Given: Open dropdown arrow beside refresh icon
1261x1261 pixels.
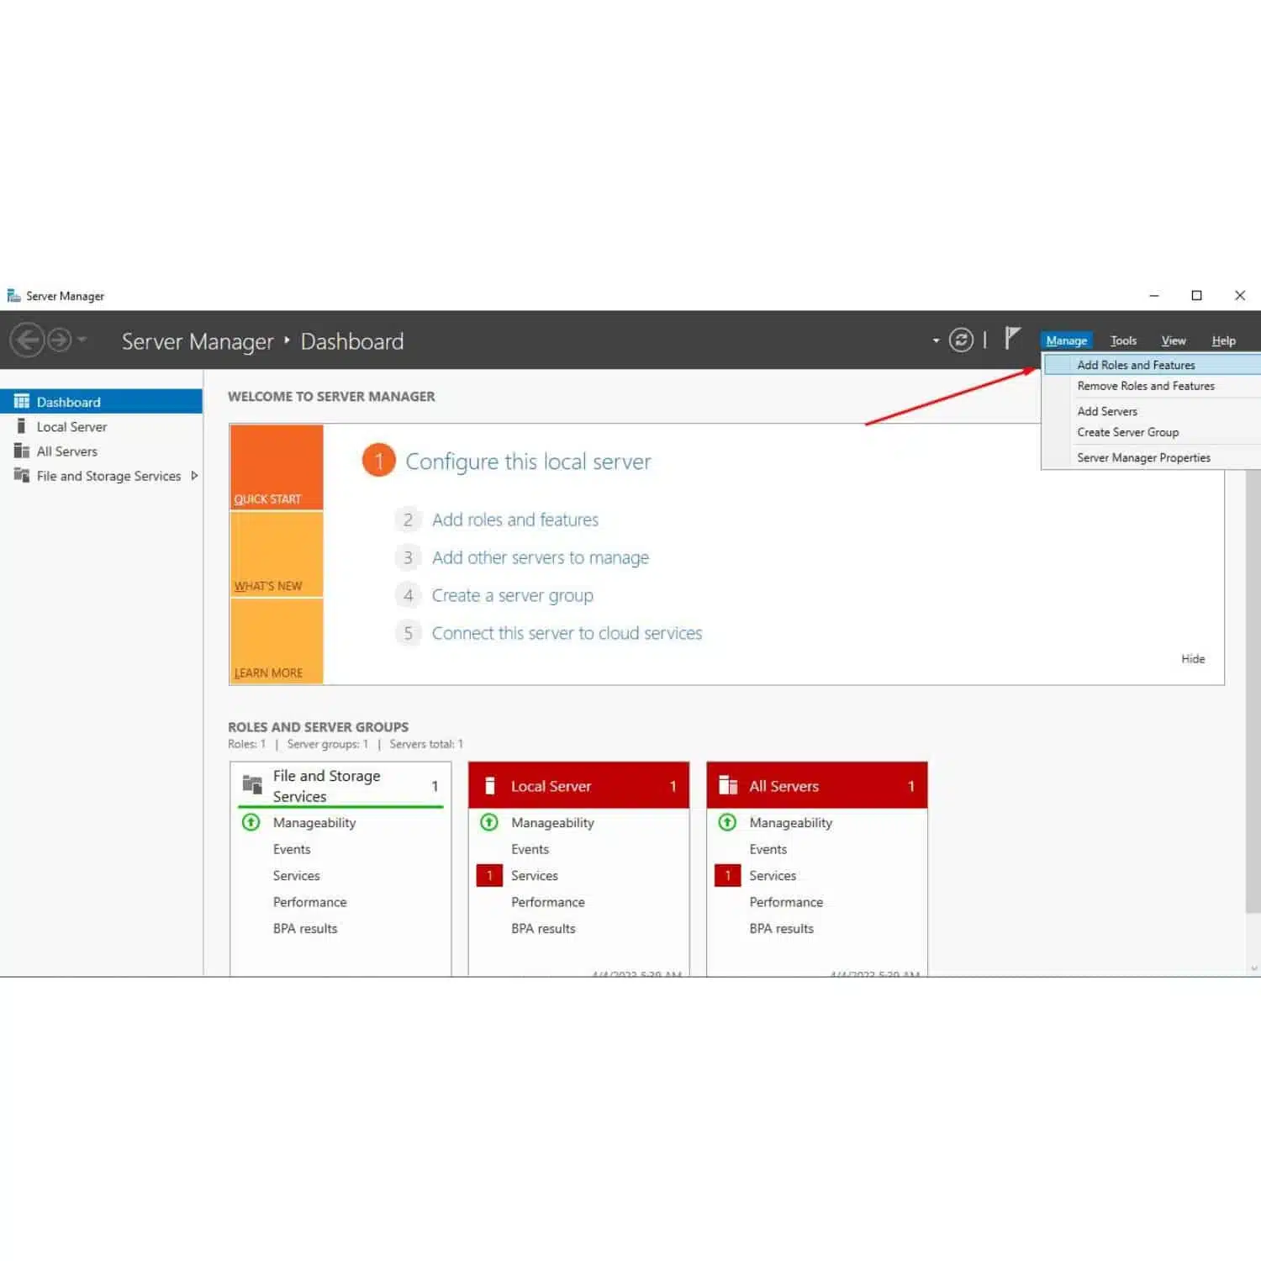Looking at the screenshot, I should (x=936, y=340).
